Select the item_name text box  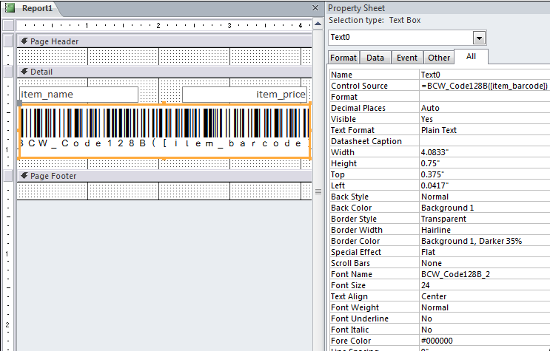tap(79, 95)
